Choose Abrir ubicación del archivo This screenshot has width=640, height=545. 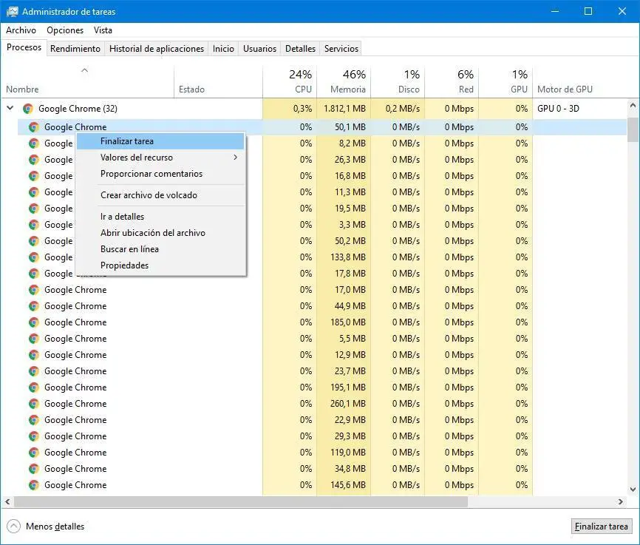pyautogui.click(x=160, y=233)
